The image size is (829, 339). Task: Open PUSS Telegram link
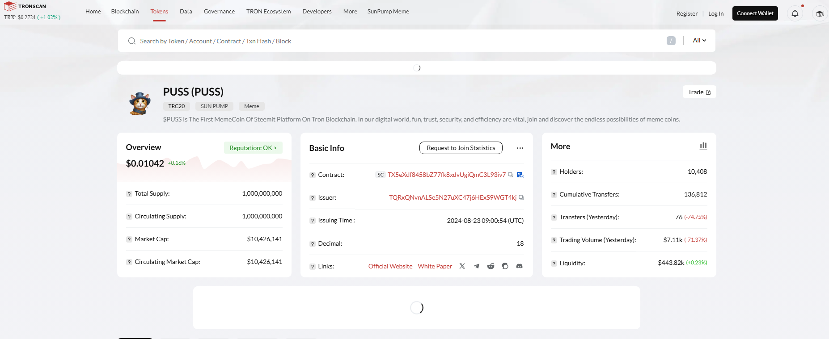(477, 266)
